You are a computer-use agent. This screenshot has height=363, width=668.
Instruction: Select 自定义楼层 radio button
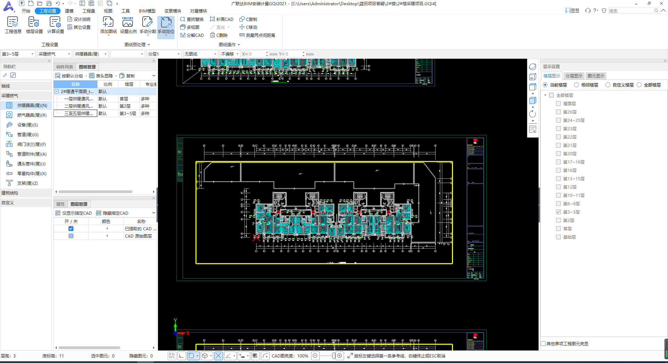click(608, 85)
